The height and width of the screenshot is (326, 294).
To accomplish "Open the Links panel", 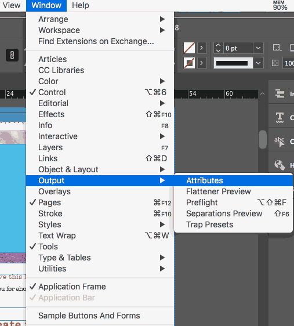I will [100, 158].
